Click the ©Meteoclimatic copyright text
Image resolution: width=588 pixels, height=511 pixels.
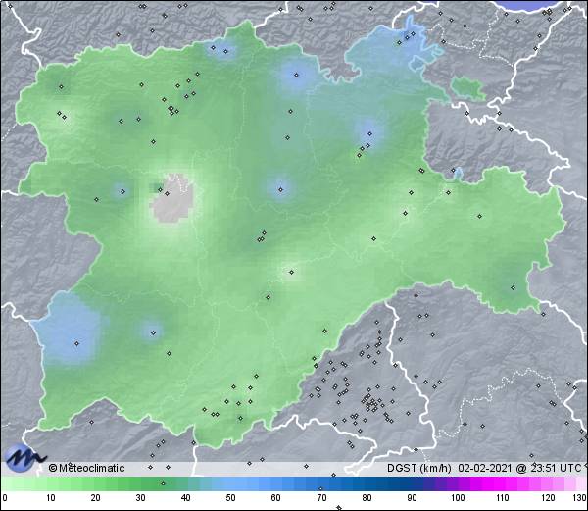[x=86, y=468]
